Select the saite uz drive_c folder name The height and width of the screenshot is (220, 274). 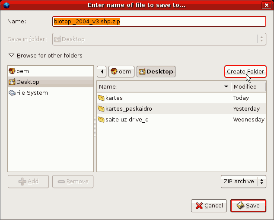click(127, 120)
